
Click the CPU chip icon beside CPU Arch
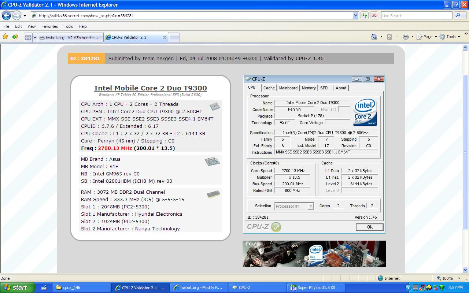[215, 106]
